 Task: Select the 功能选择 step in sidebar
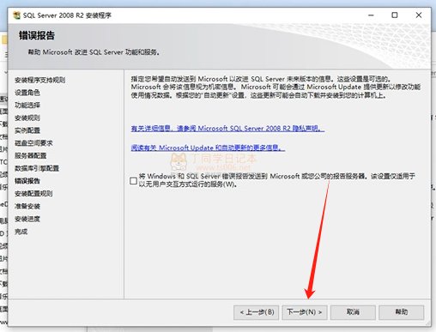27,106
